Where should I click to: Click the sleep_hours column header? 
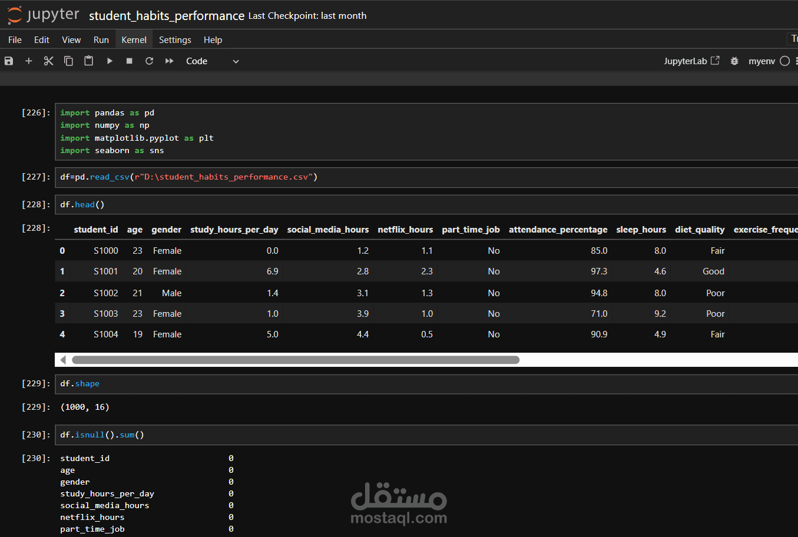pyautogui.click(x=641, y=230)
